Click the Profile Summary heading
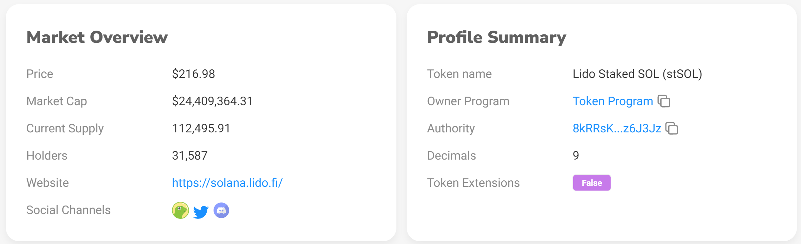Image resolution: width=801 pixels, height=244 pixels. point(497,37)
